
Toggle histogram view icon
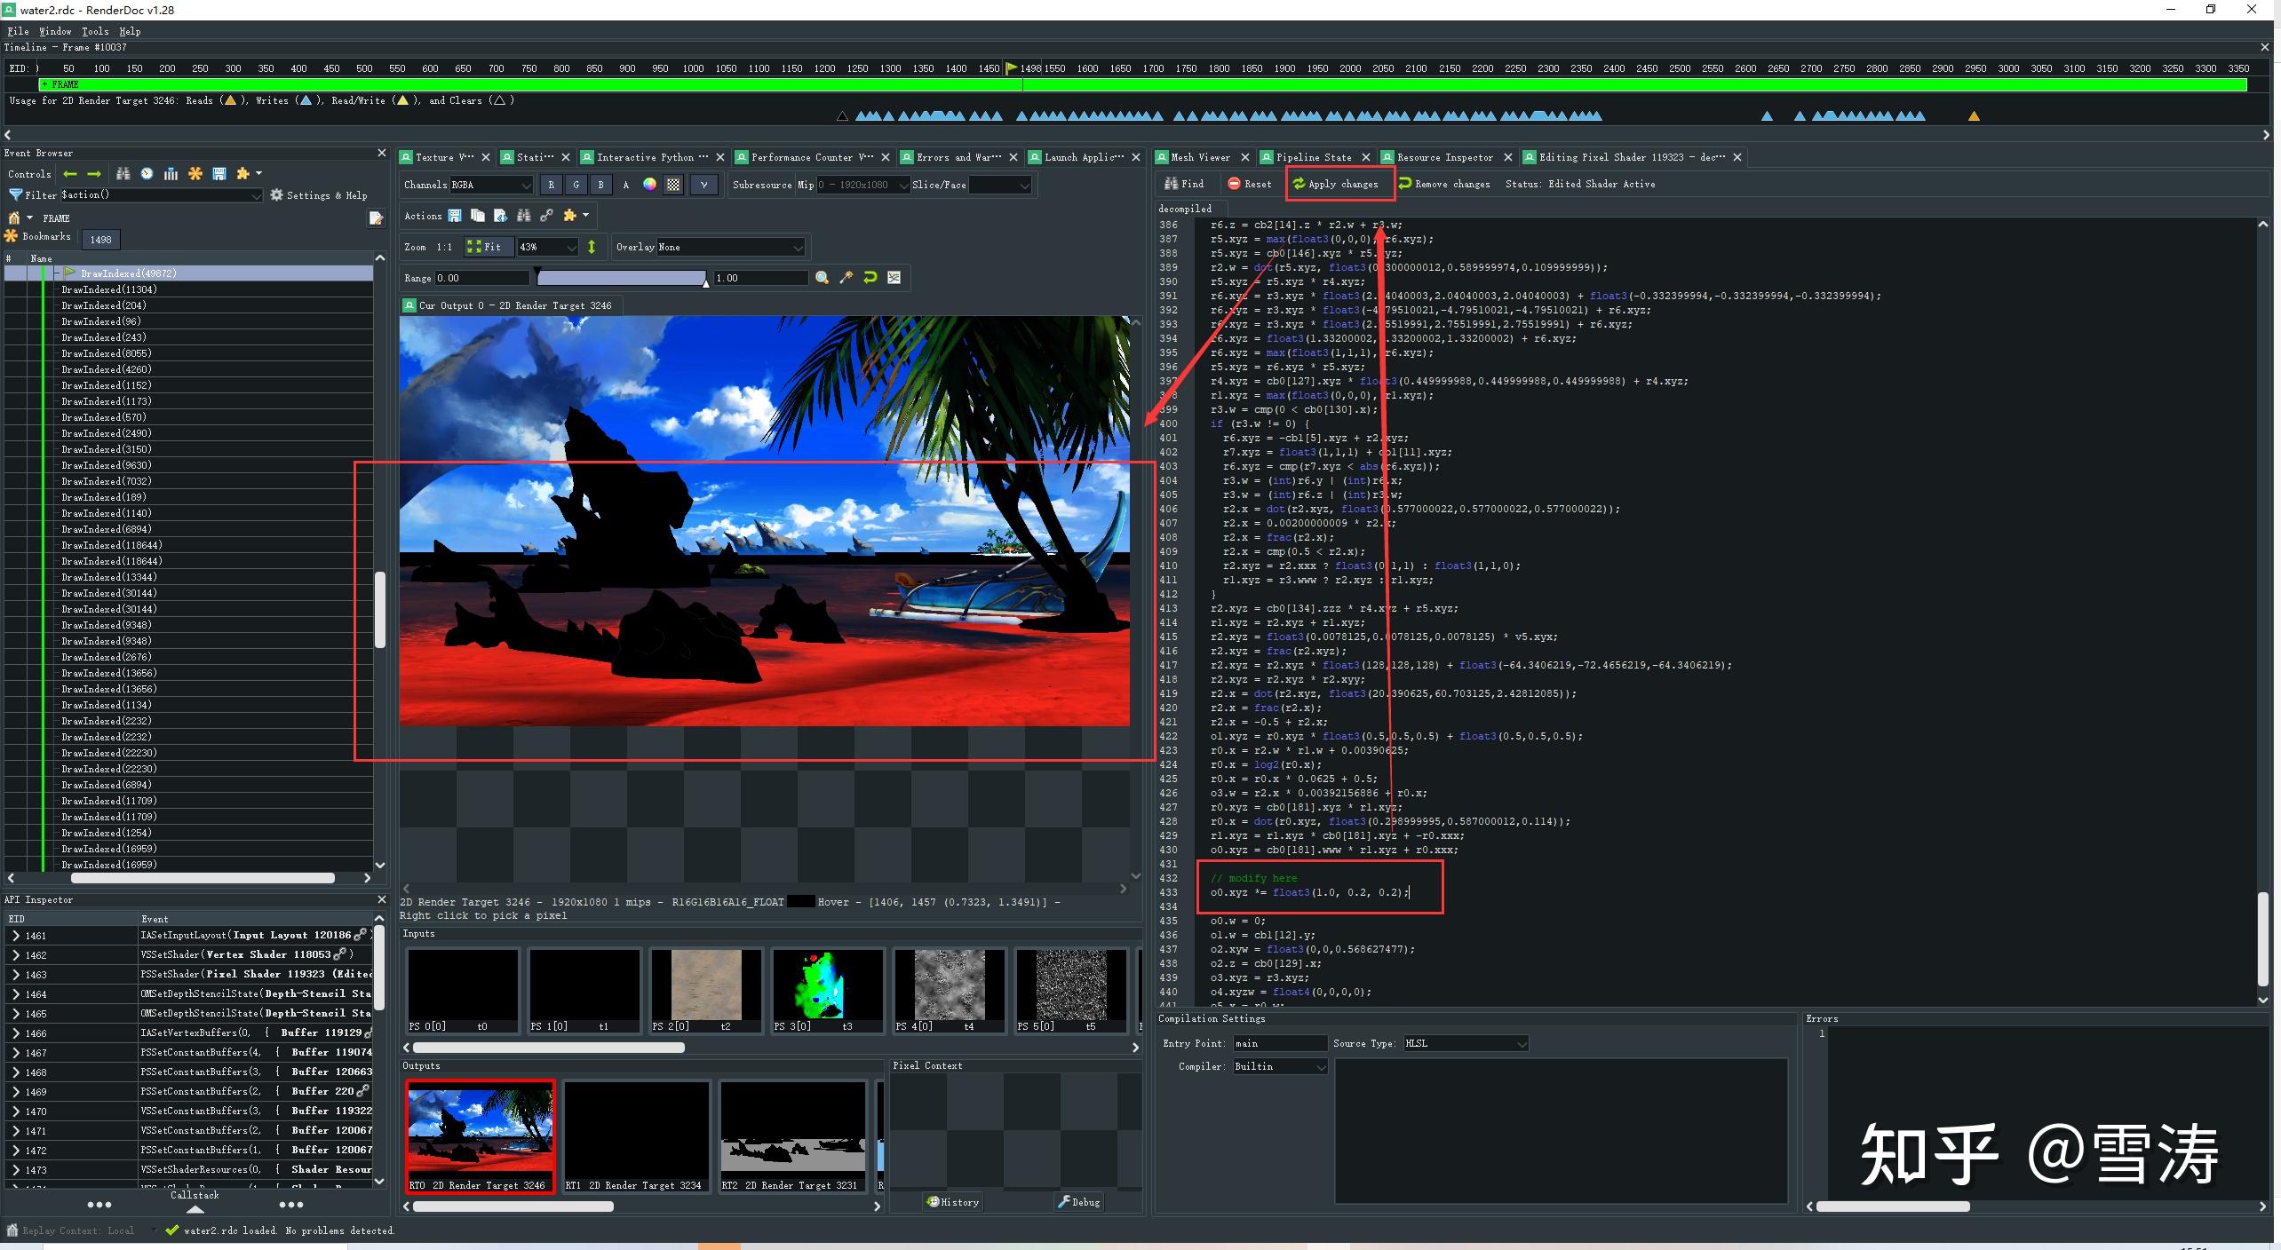[x=894, y=278]
